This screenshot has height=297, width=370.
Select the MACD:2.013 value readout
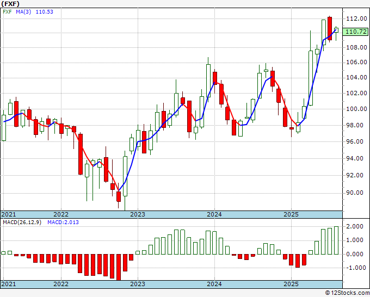coord(63,222)
